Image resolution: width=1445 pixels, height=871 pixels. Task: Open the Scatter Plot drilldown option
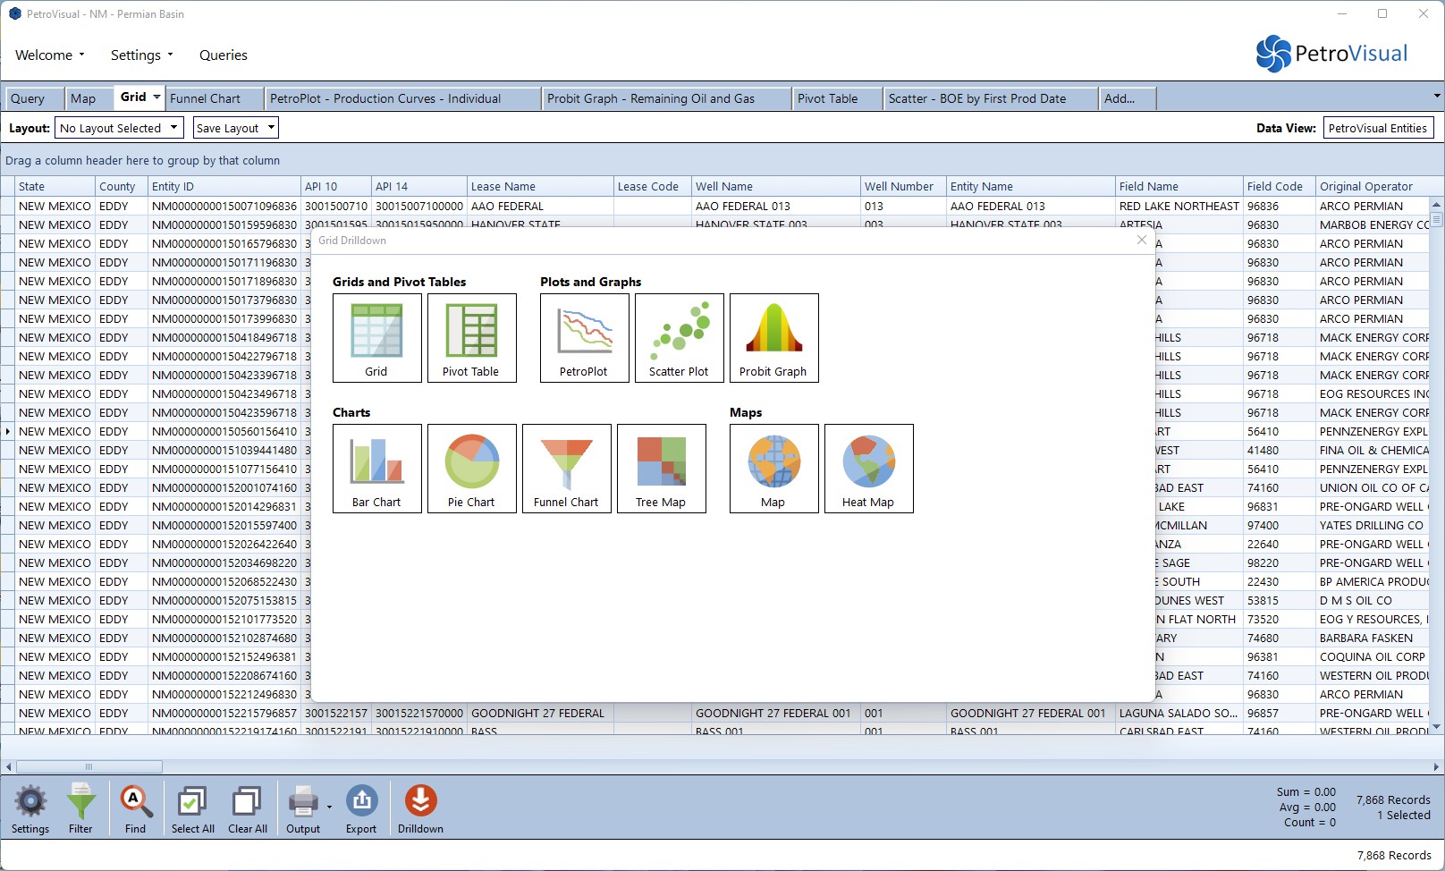pos(679,338)
